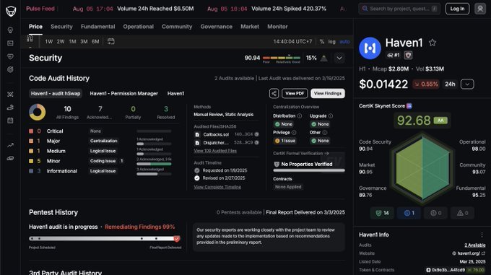The image size is (491, 275).
Task: Click the findings donut chart
Action: [x=37, y=112]
